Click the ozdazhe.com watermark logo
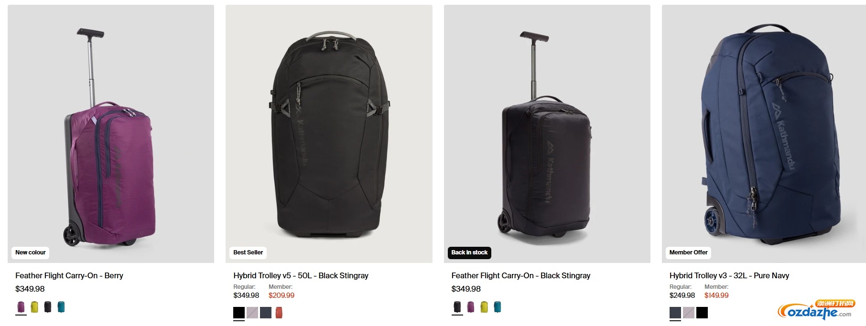Screen dimensions: 866x326 tap(816, 310)
